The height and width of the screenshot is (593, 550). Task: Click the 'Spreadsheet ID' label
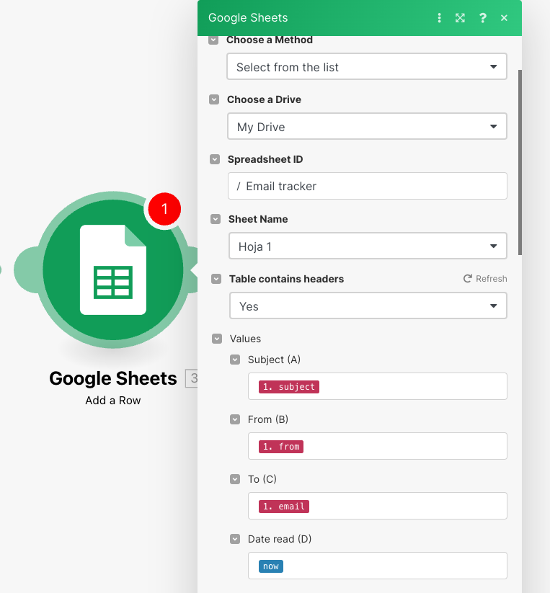pos(265,159)
